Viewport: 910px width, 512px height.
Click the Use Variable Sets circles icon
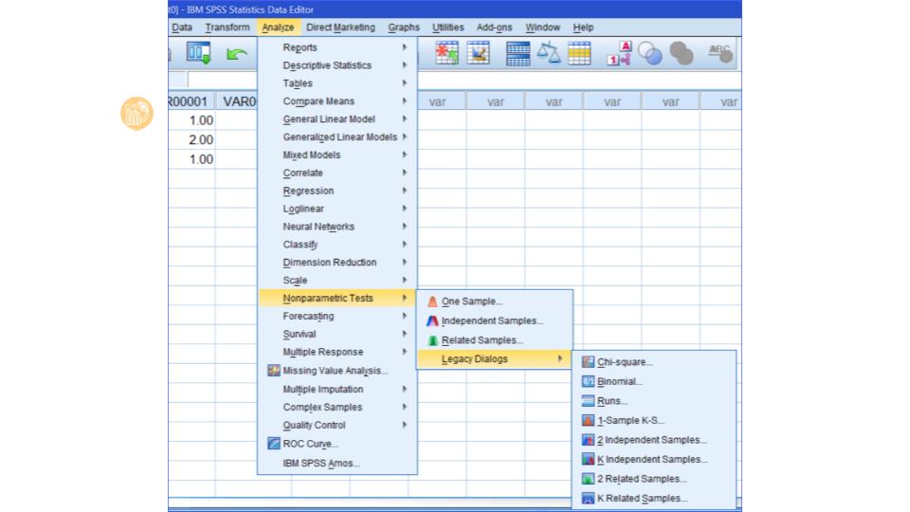pyautogui.click(x=650, y=53)
